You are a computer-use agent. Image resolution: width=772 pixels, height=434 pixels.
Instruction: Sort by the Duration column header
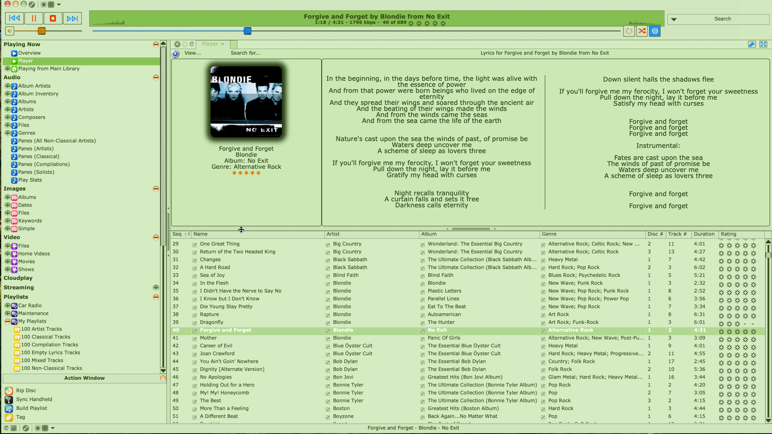tap(705, 234)
